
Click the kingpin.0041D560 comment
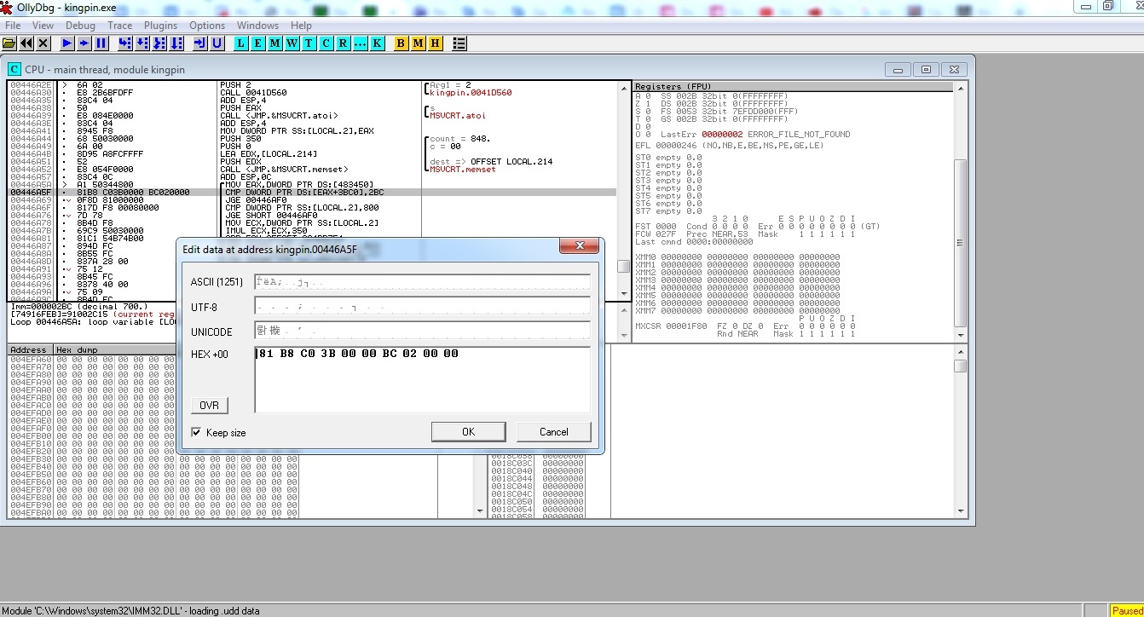tap(471, 93)
